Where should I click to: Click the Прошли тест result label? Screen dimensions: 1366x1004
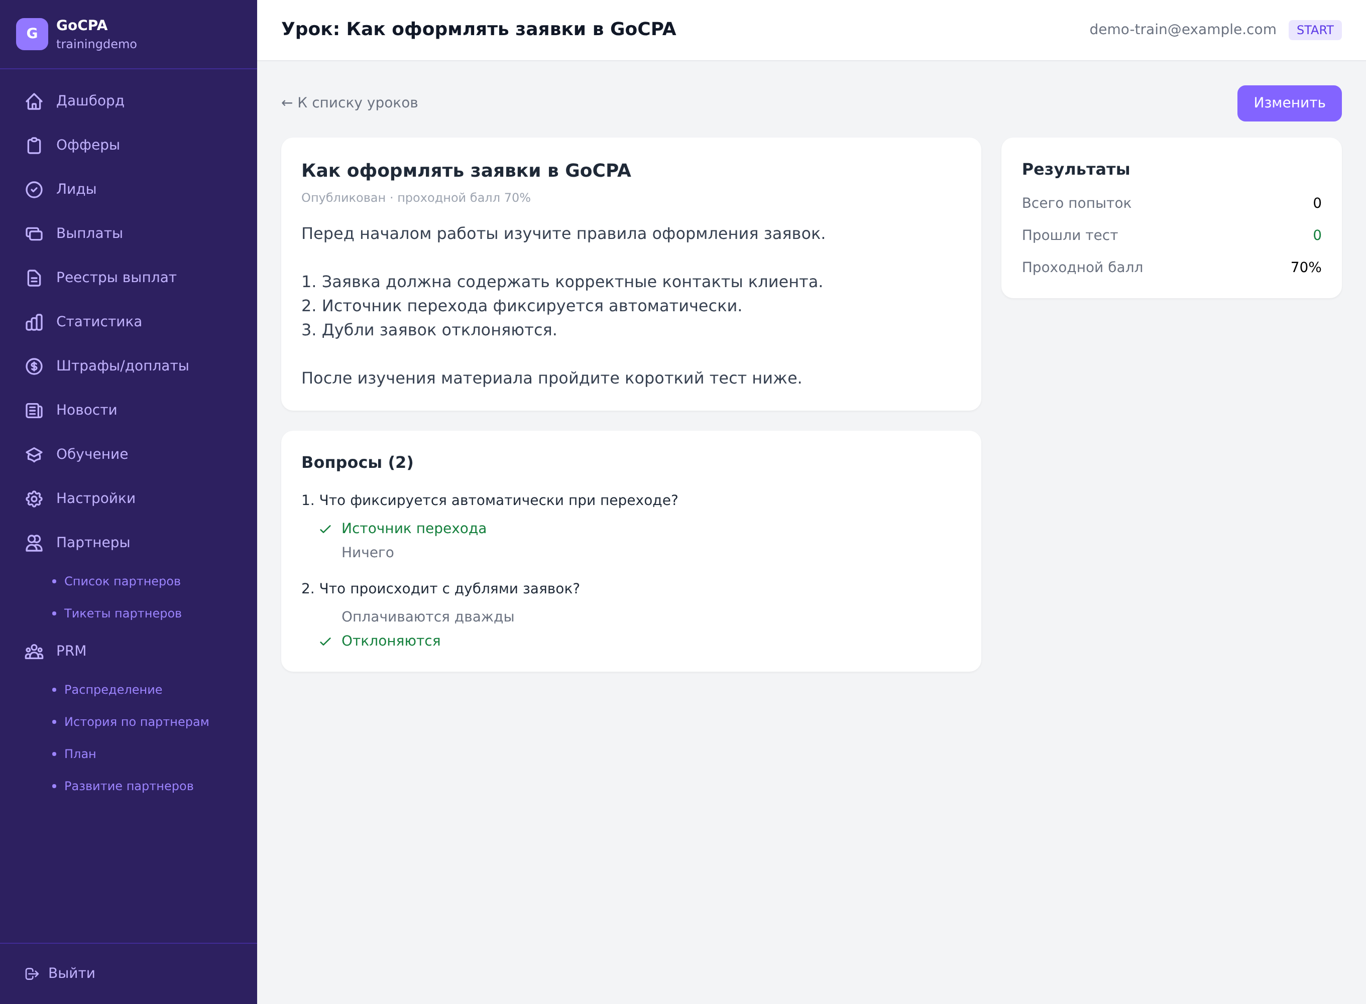(1069, 236)
